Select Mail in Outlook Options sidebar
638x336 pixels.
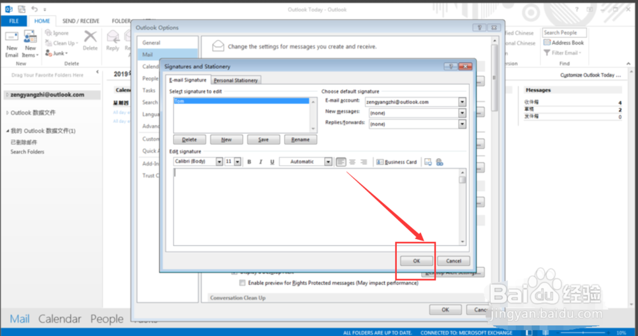[167, 54]
